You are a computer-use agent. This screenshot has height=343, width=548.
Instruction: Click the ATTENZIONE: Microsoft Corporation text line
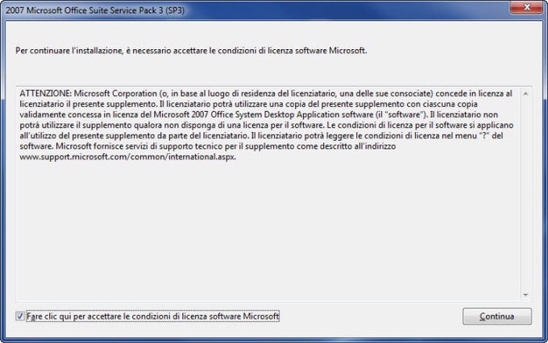[x=266, y=93]
